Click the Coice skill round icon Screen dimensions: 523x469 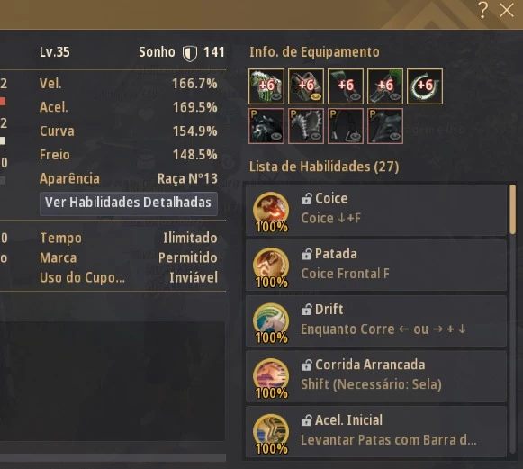tap(271, 210)
